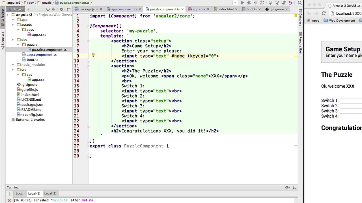
Task: Close the .gitignore tab
Action: (287, 9)
